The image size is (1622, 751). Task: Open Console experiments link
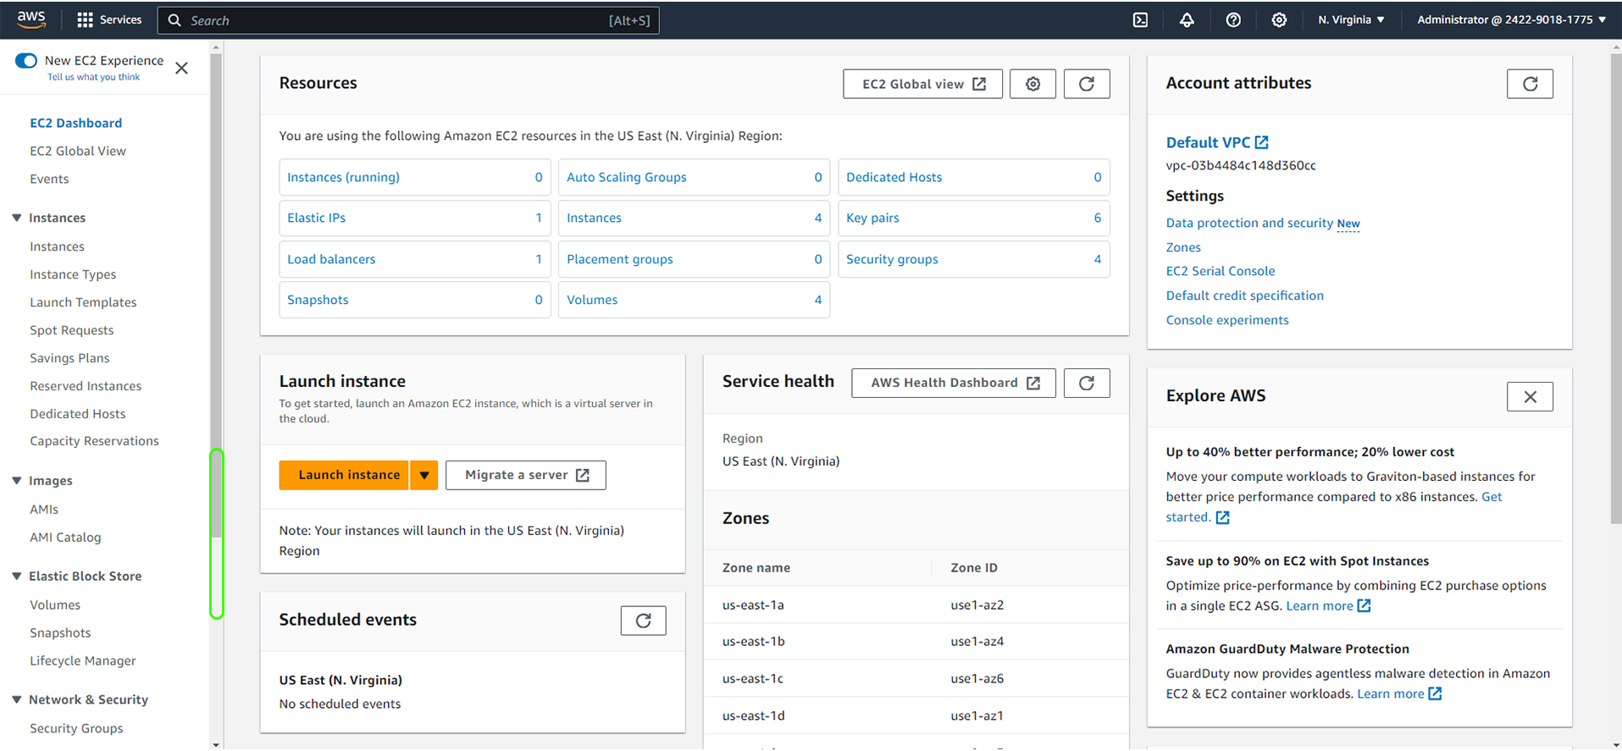tap(1226, 320)
